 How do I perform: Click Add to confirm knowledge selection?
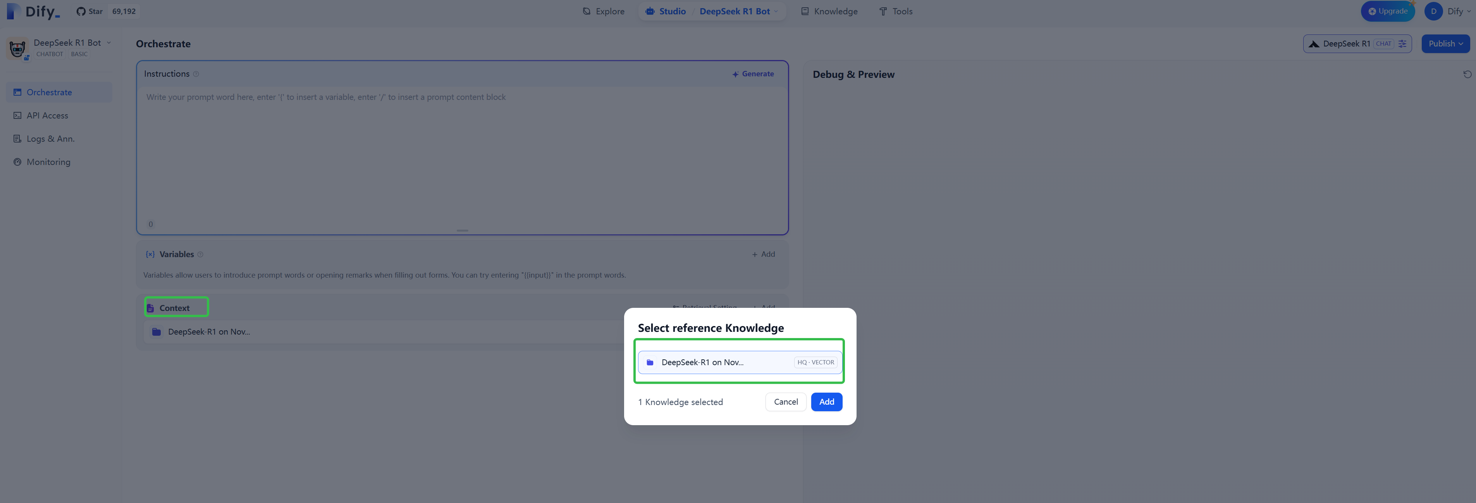826,402
